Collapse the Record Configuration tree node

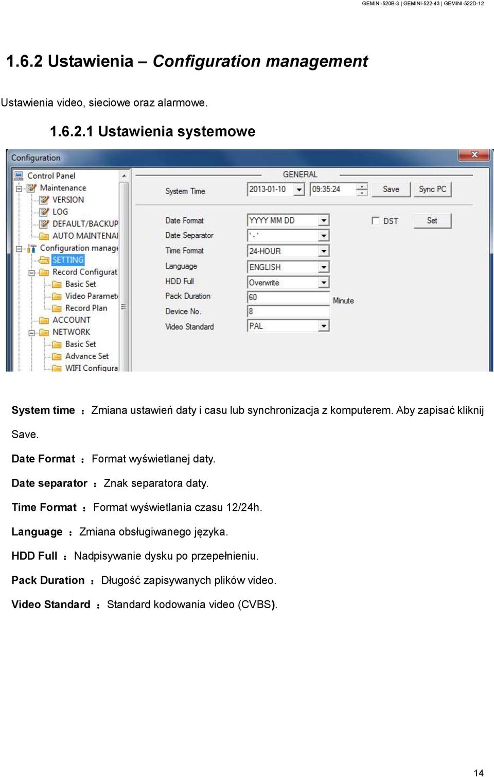coord(31,272)
